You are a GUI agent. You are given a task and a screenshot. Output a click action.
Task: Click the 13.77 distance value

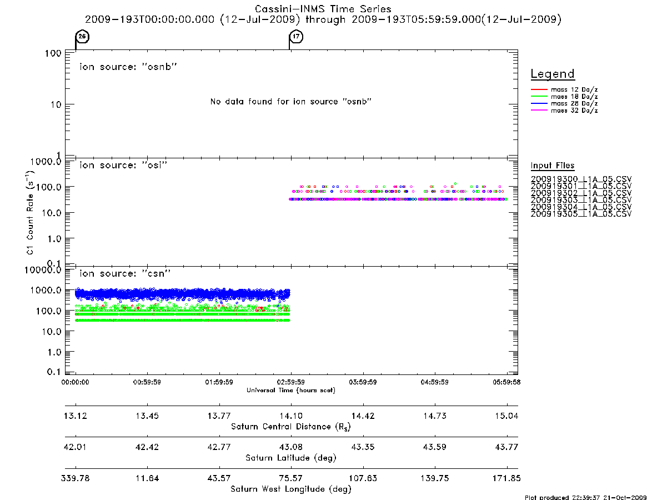click(x=219, y=416)
